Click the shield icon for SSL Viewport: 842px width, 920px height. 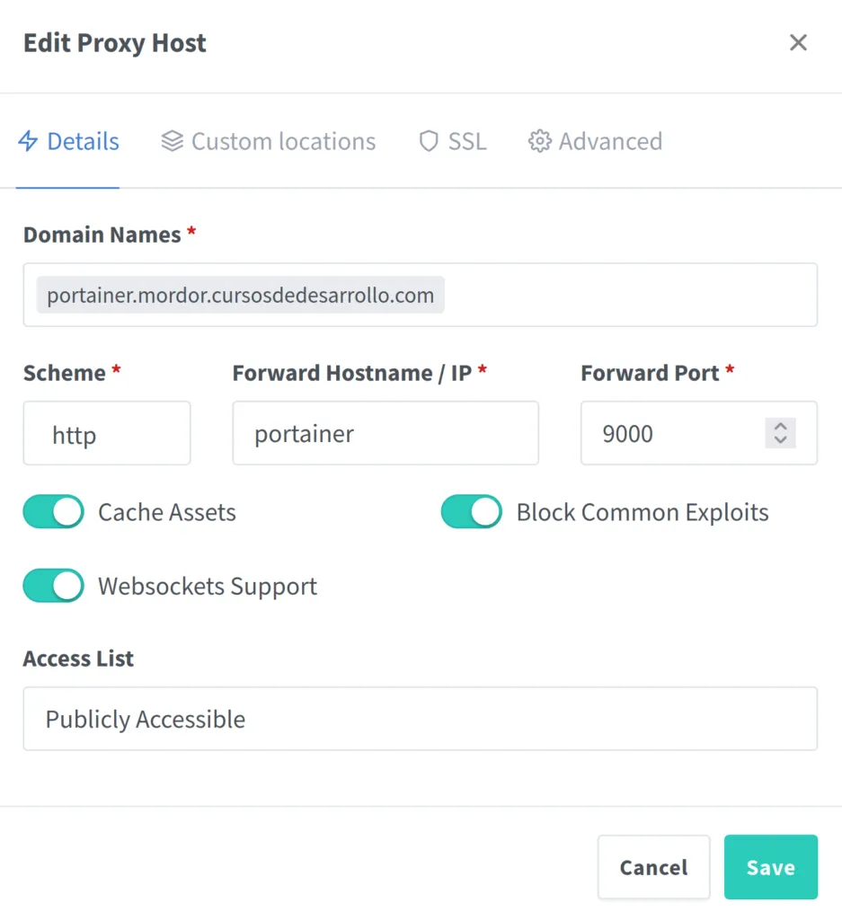click(x=429, y=142)
